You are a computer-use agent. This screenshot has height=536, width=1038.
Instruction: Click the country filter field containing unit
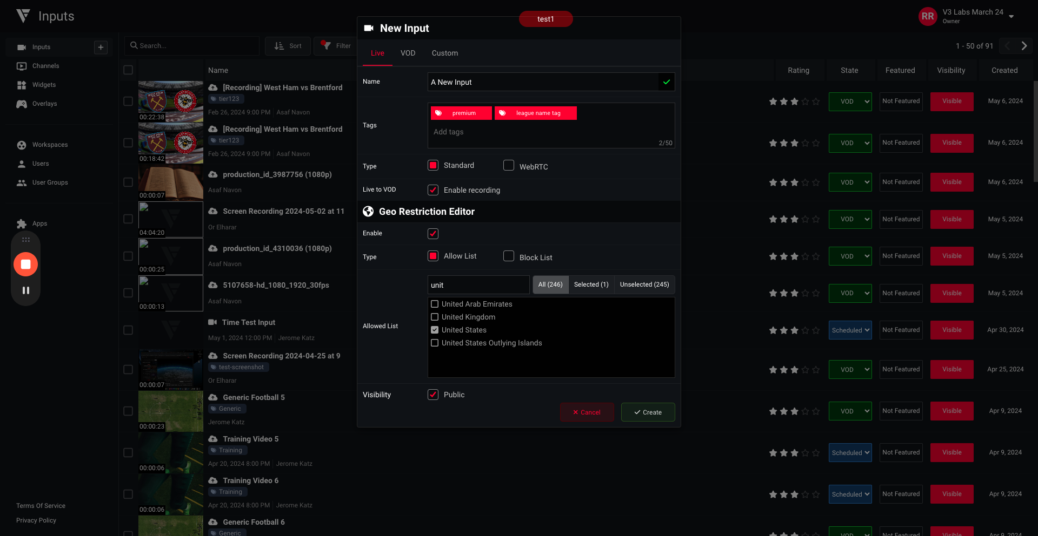click(x=478, y=285)
